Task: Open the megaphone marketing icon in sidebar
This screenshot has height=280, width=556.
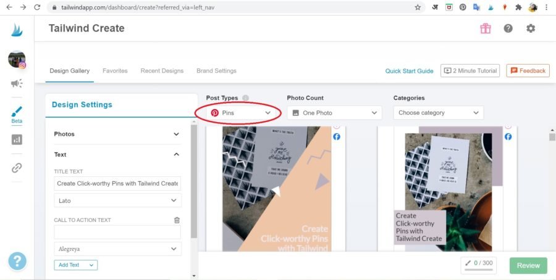Action: (17, 83)
